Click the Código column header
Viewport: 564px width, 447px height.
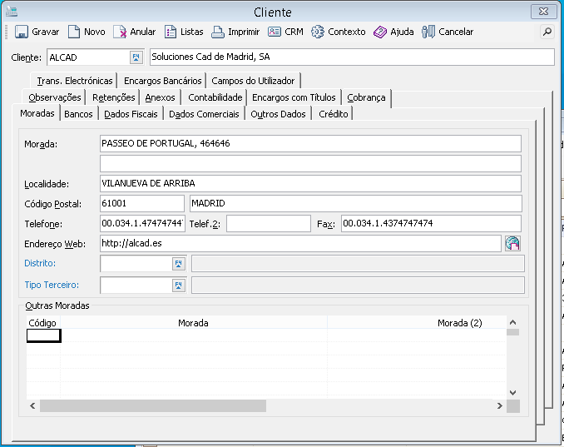(x=43, y=323)
